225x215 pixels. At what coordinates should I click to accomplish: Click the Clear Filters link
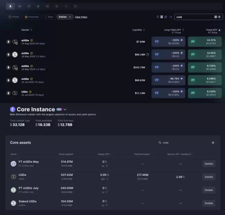coord(81,17)
